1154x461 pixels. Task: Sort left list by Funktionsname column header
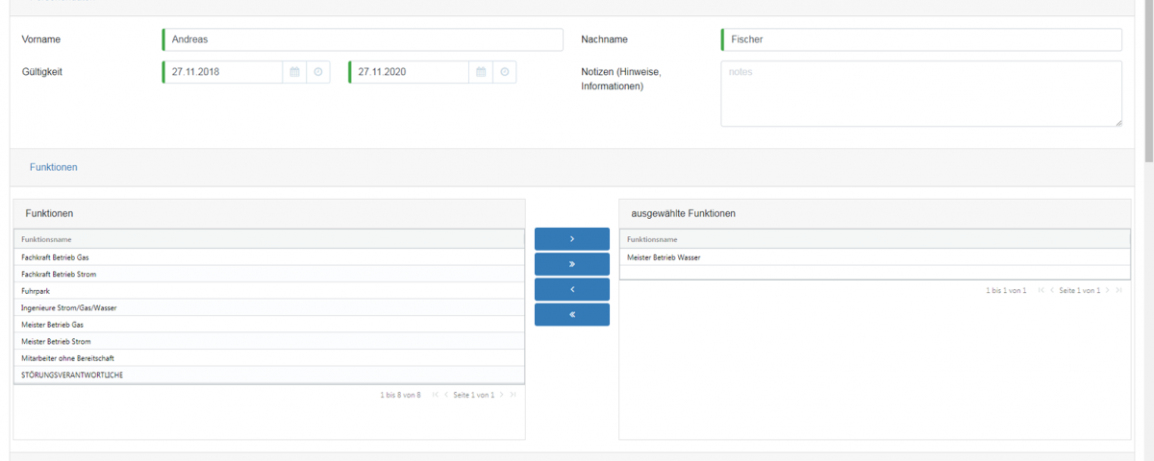point(46,239)
